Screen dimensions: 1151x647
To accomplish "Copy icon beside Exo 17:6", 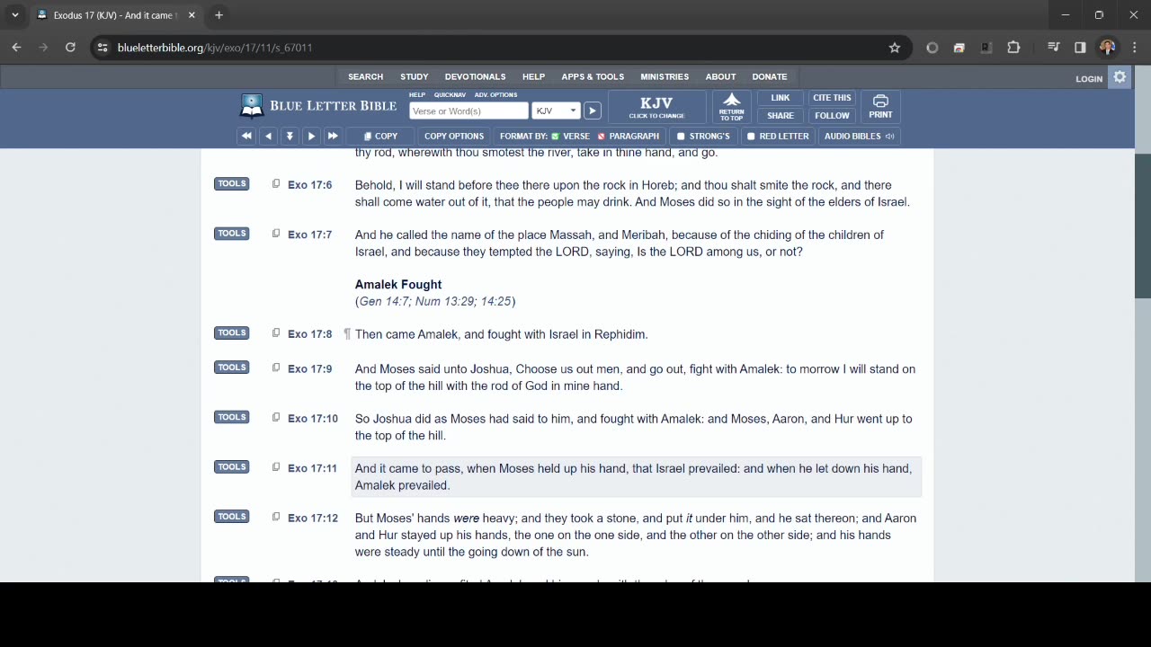I will 276,184.
